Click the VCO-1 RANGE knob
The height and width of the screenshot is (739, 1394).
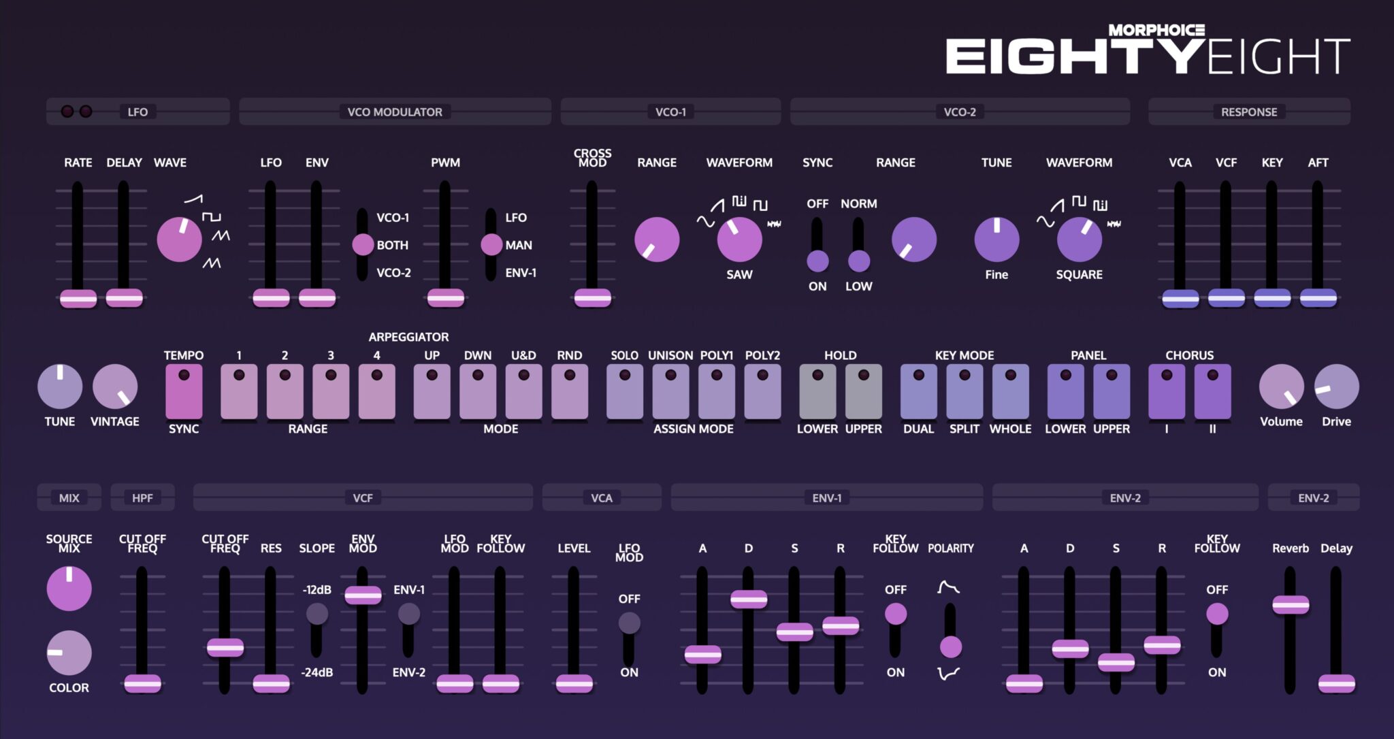click(657, 240)
